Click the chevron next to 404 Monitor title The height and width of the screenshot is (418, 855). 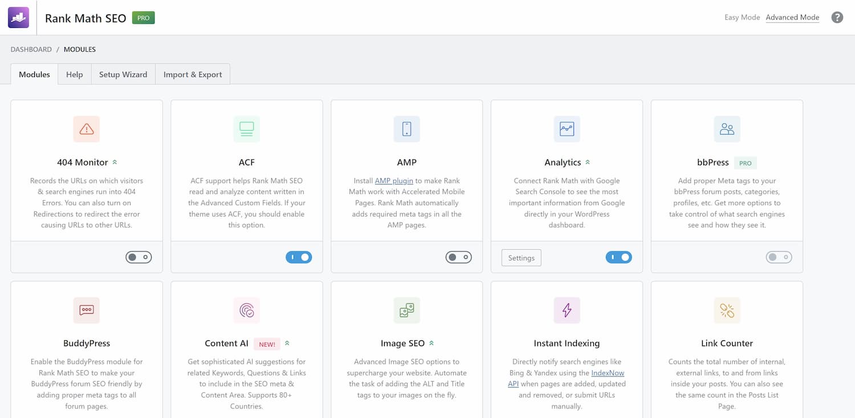115,163
